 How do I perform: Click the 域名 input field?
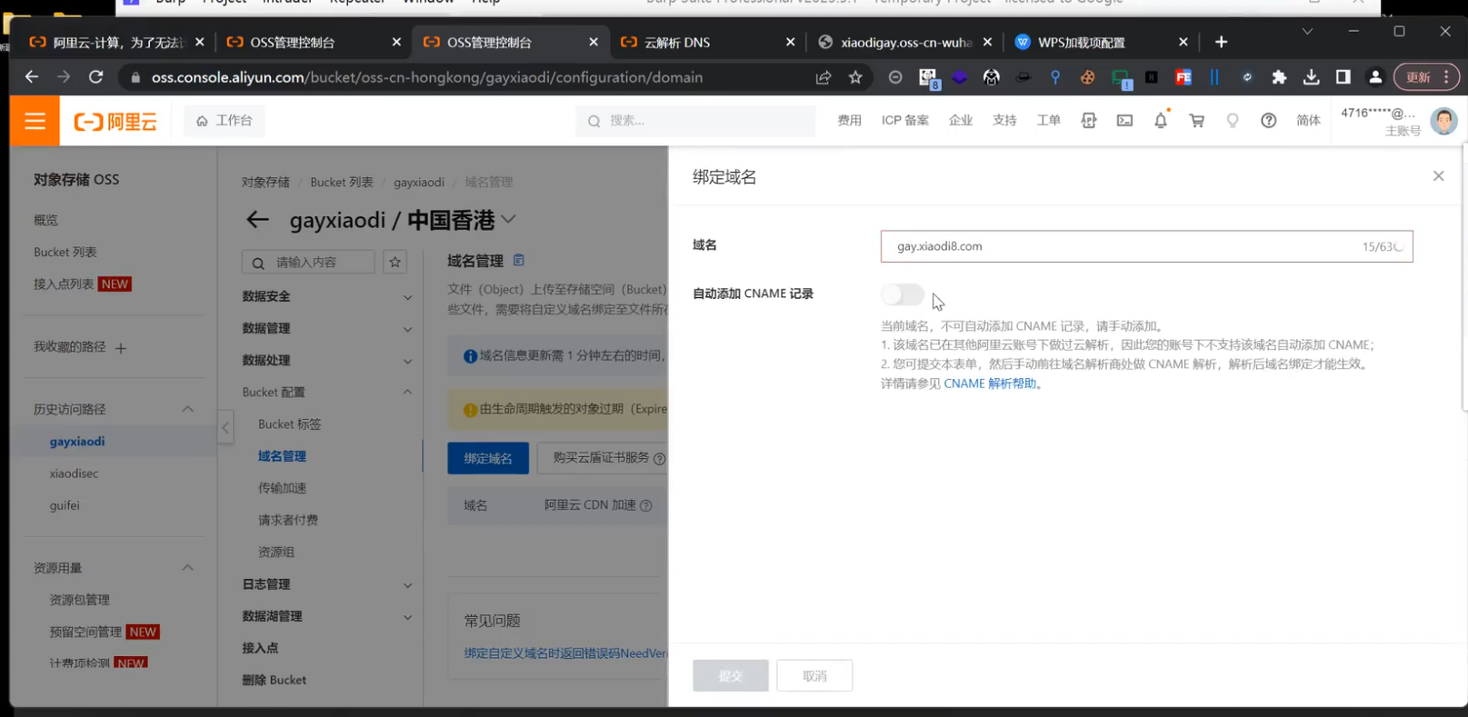coord(1146,246)
